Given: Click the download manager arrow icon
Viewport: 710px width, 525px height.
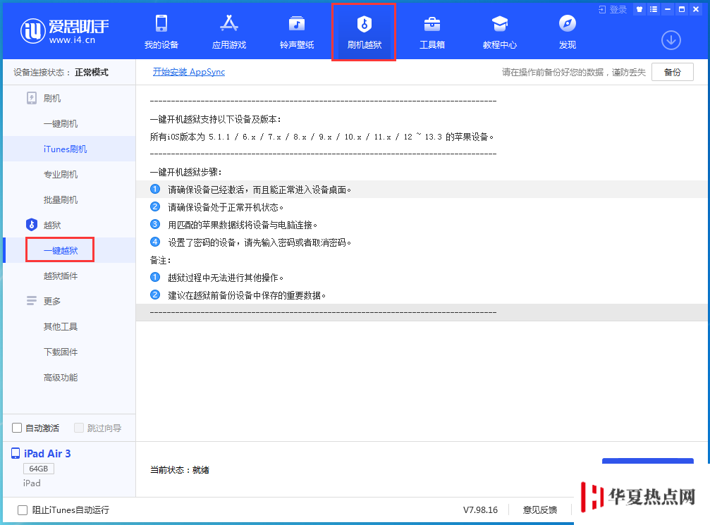Looking at the screenshot, I should (x=671, y=40).
